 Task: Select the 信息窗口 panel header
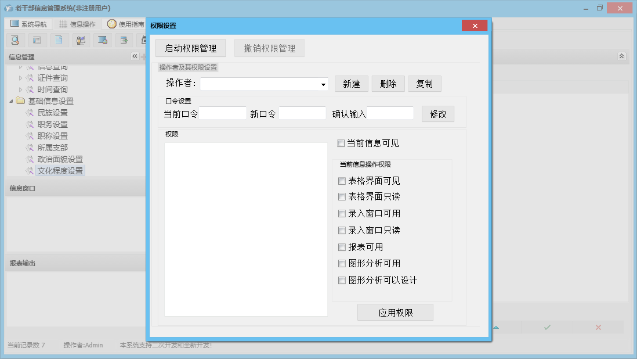pos(75,188)
